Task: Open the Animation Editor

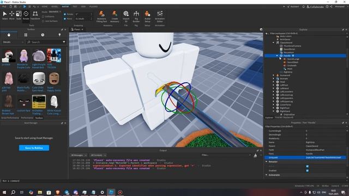Action: tap(160, 16)
